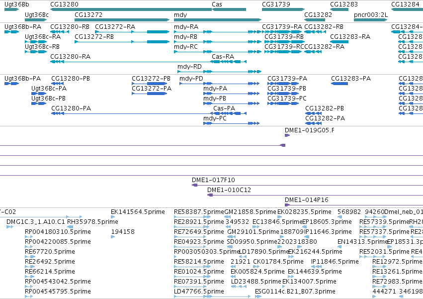The width and height of the screenshot is (423, 299).
Task: Open protein CG13280-PB
Action: (x=58, y=84)
